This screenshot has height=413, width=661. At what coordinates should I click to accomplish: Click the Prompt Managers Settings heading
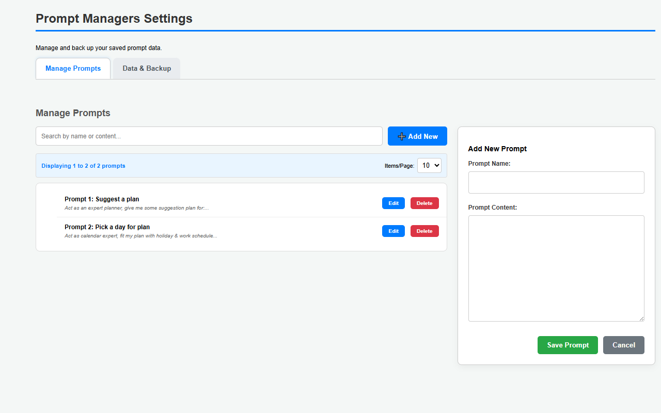(114, 19)
